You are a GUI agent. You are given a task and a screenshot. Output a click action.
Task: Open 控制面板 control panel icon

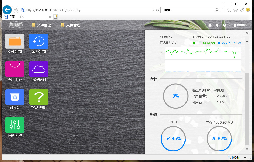click(x=15, y=125)
